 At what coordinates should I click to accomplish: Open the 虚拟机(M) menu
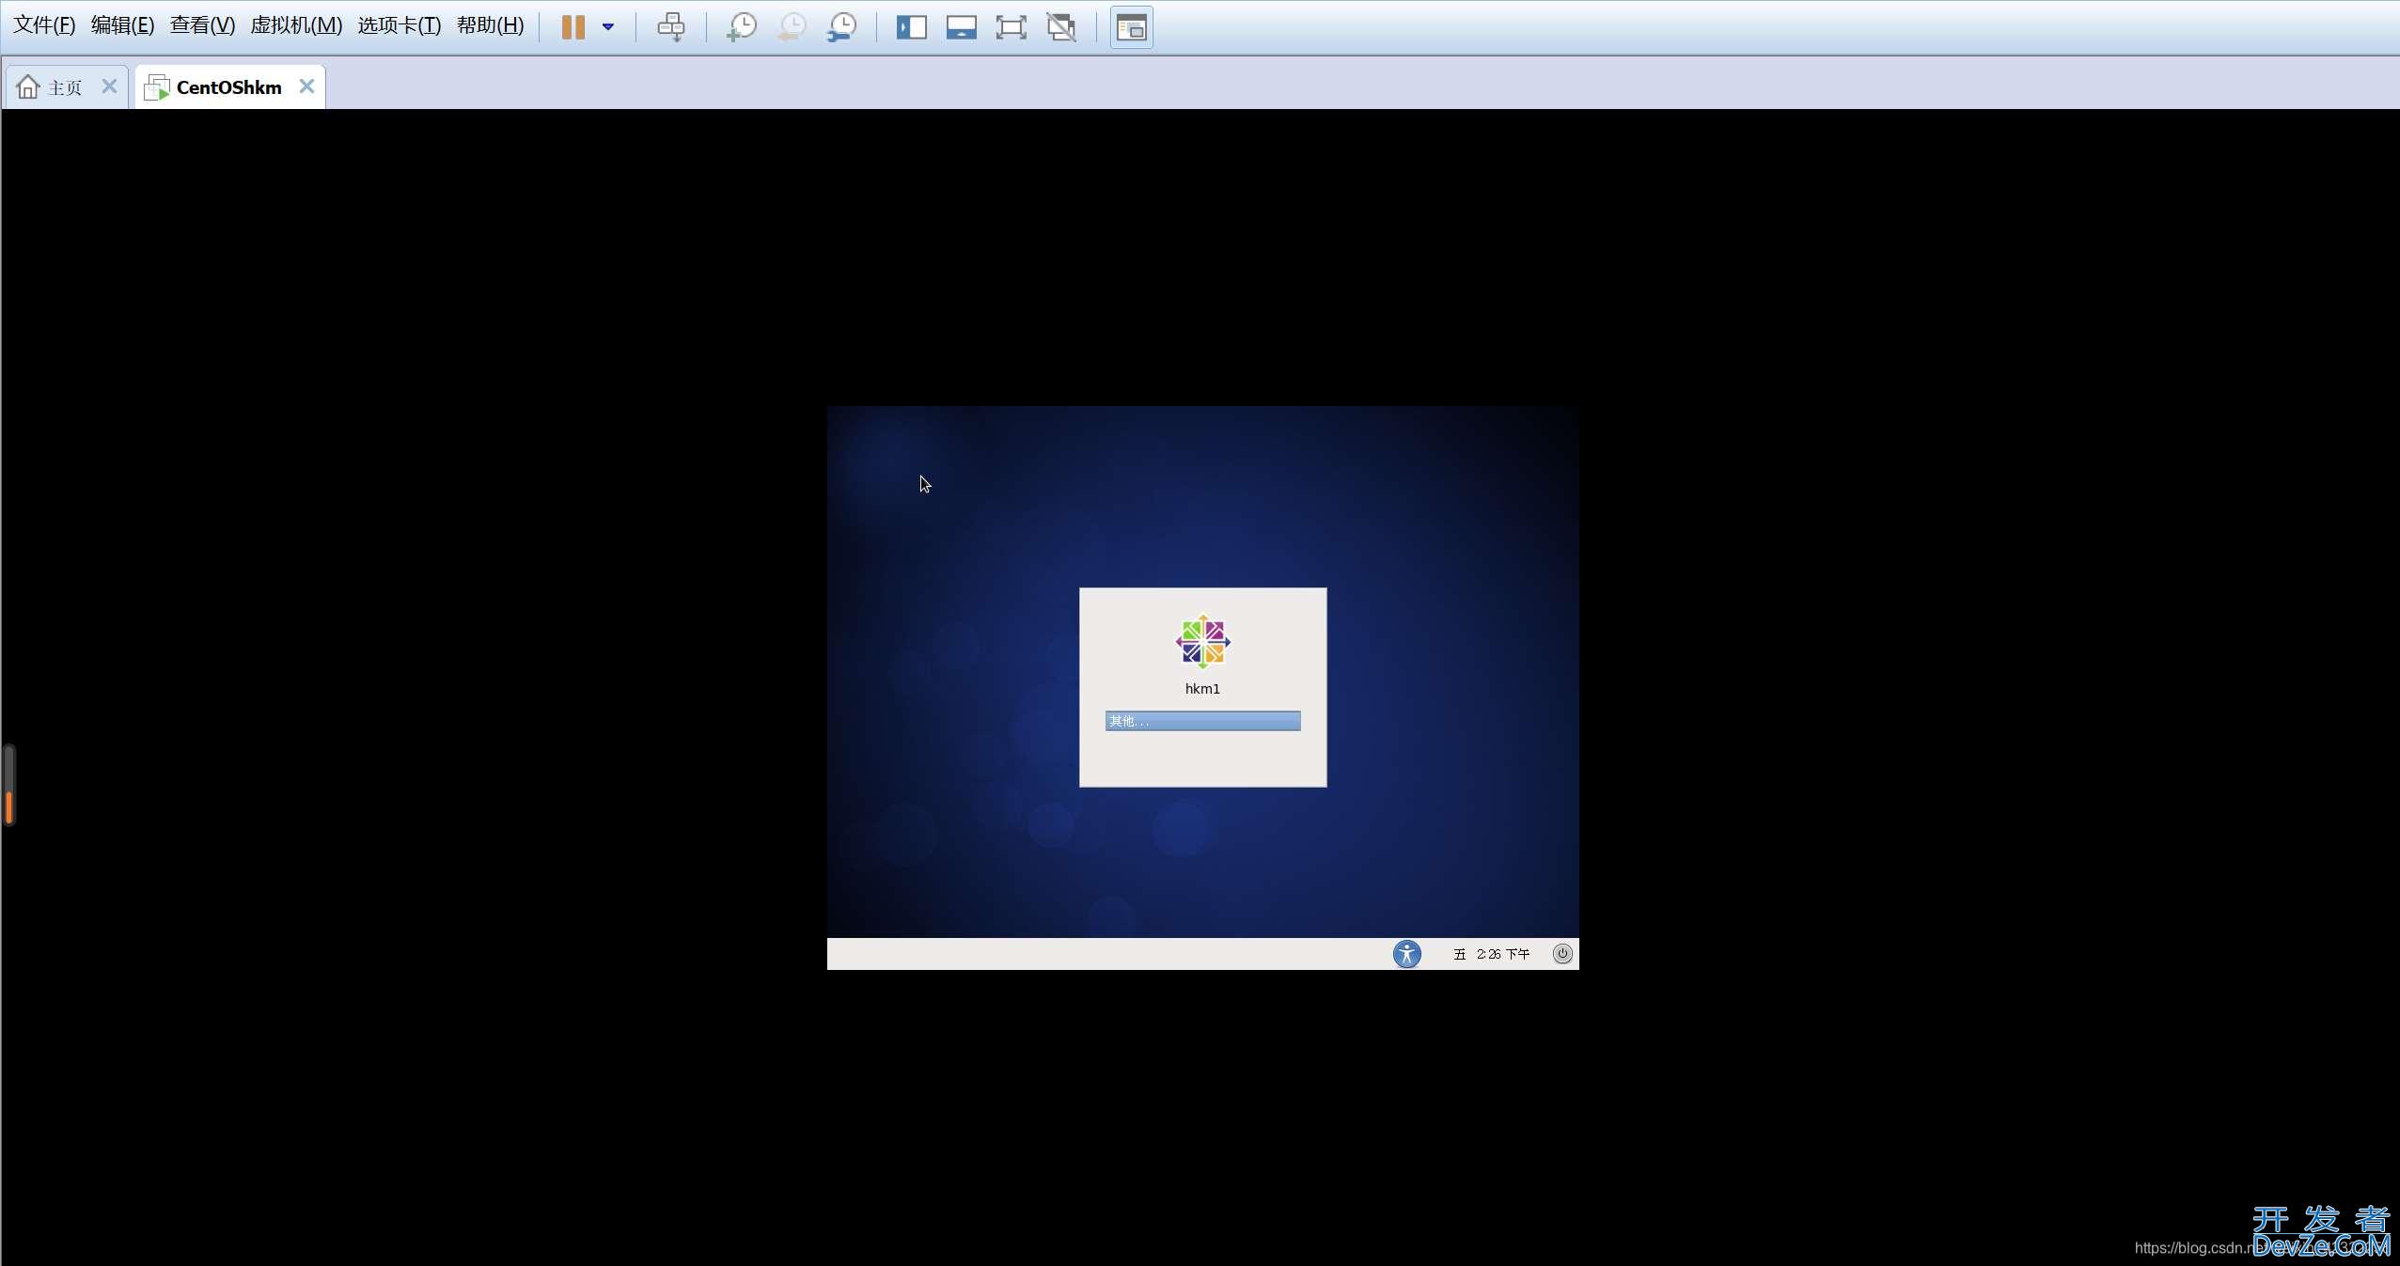point(296,25)
